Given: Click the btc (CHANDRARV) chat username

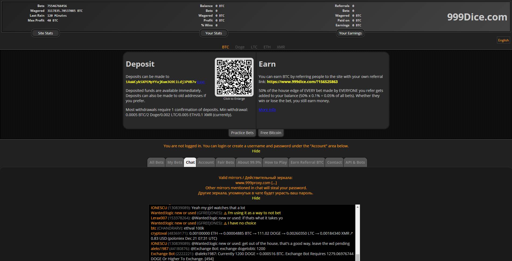Looking at the screenshot, I should point(153,228).
